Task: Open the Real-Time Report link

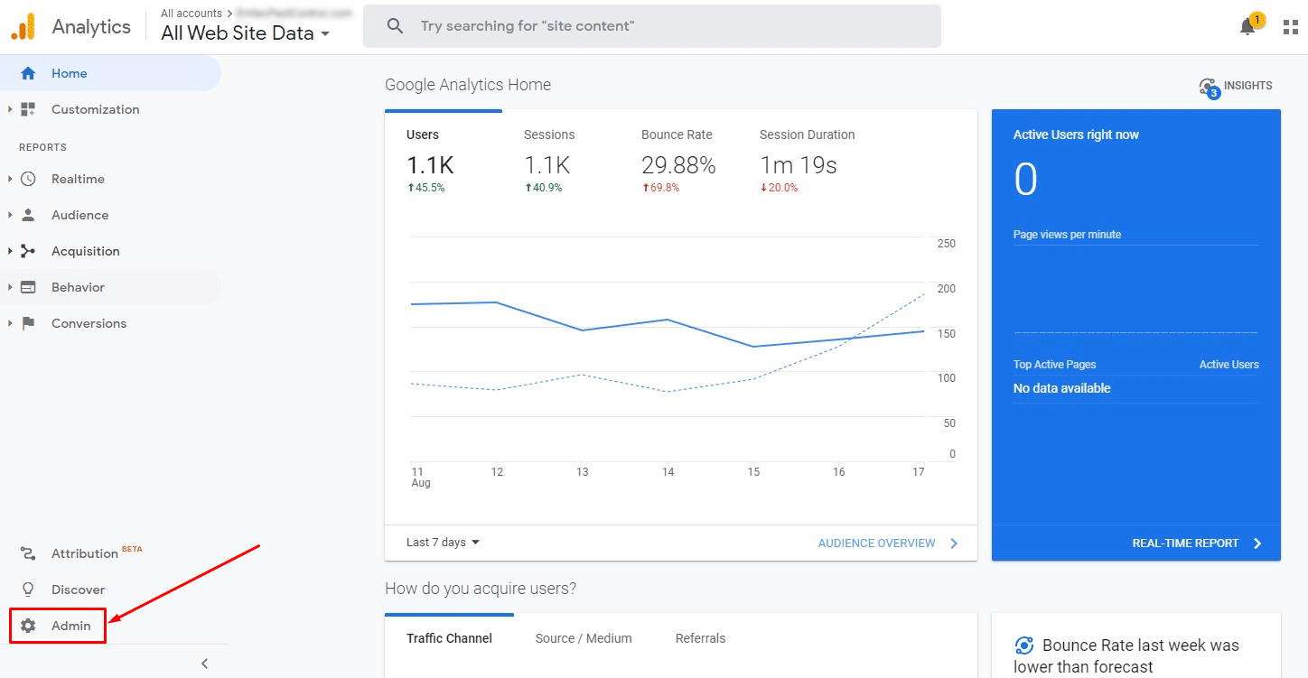Action: tap(1185, 543)
